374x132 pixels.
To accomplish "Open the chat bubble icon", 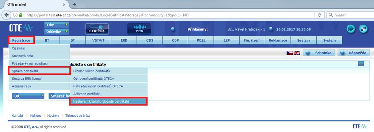I will click(x=351, y=29).
